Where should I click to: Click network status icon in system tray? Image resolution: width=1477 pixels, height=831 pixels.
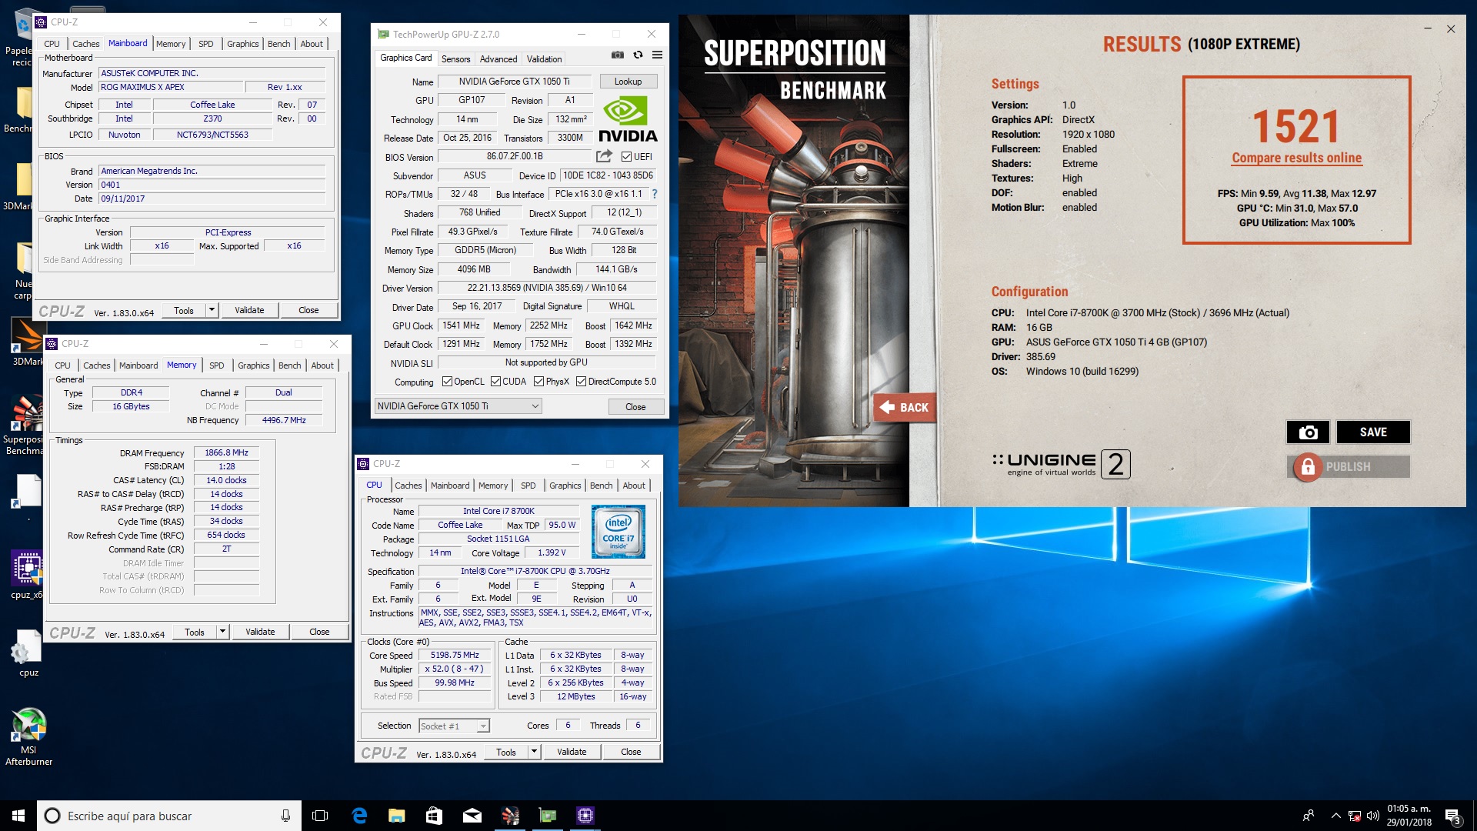1355,816
